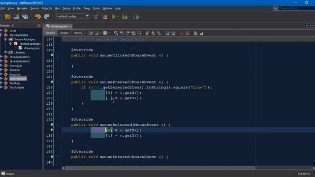Click the Debug Project toolbar icon
This screenshot has height=177, width=315.
click(125, 16)
